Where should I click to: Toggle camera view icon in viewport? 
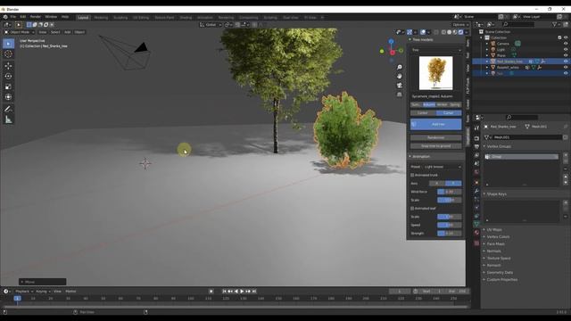click(x=400, y=86)
